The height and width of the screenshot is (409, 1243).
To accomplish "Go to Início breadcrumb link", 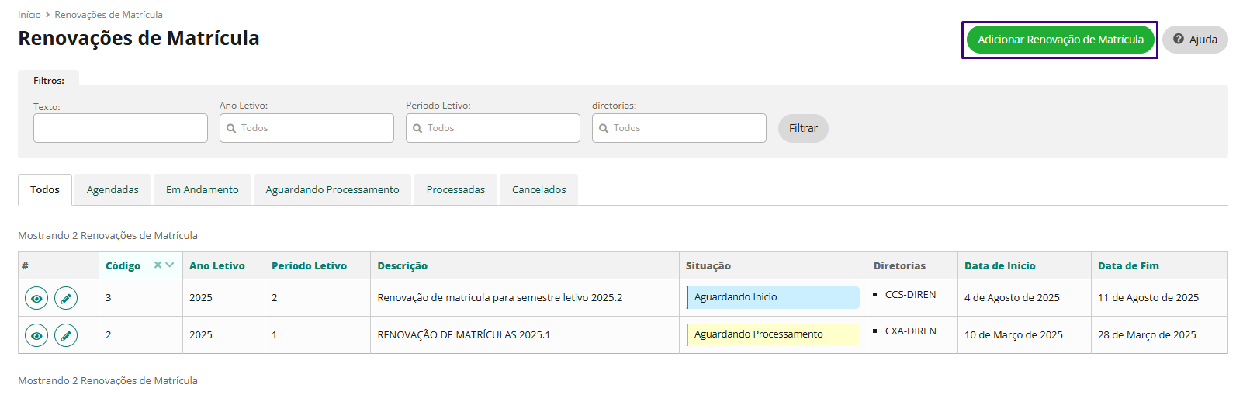I will [29, 15].
